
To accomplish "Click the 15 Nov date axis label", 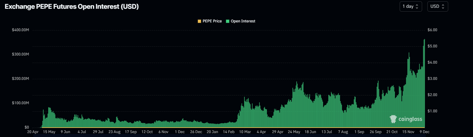I will coord(408,132).
